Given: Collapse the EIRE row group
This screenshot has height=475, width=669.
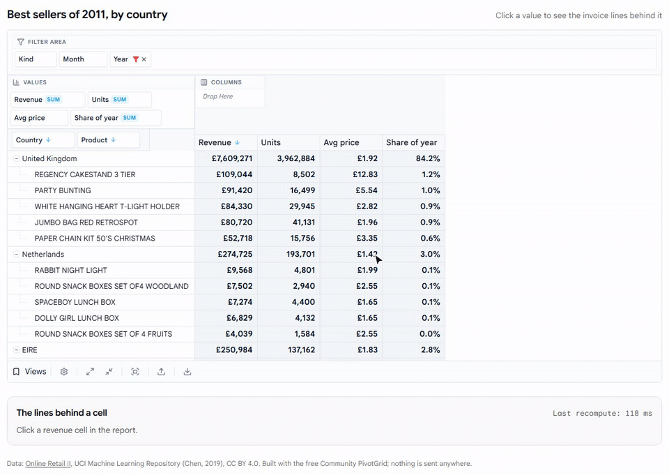Looking at the screenshot, I should [16, 350].
